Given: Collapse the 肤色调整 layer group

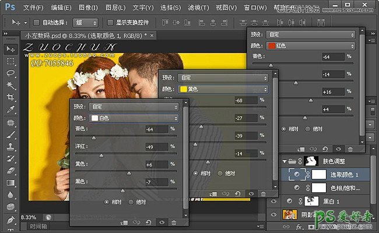Looking at the screenshot, I should point(284,161).
